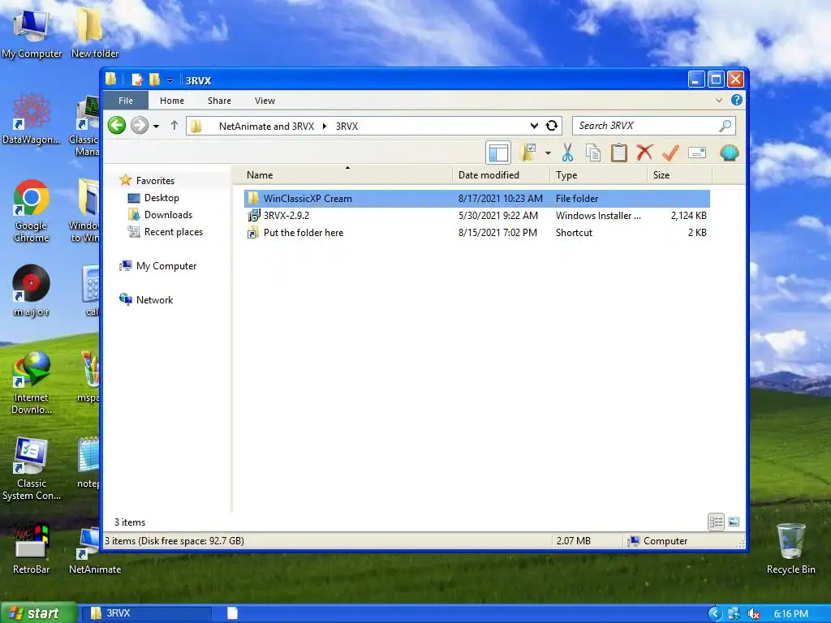
Task: Click the Windows start button
Action: point(38,613)
